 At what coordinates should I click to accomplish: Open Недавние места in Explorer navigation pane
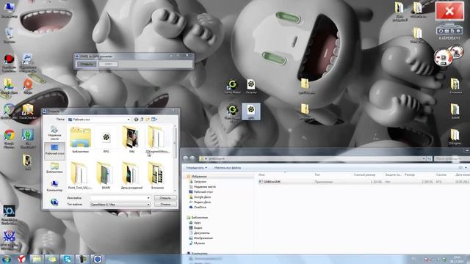click(x=204, y=187)
